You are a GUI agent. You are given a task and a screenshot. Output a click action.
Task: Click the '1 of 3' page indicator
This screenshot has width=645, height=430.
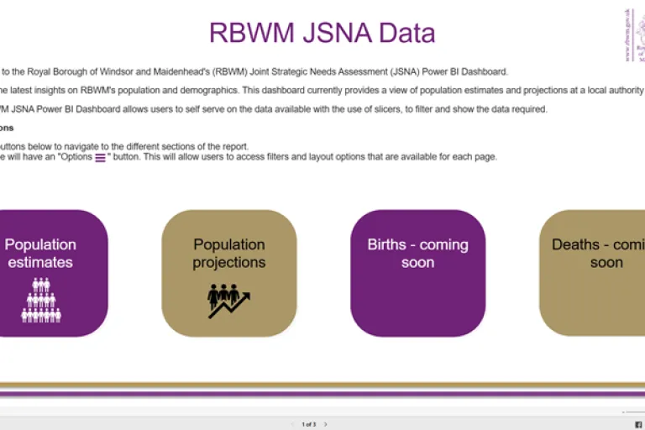click(x=309, y=424)
